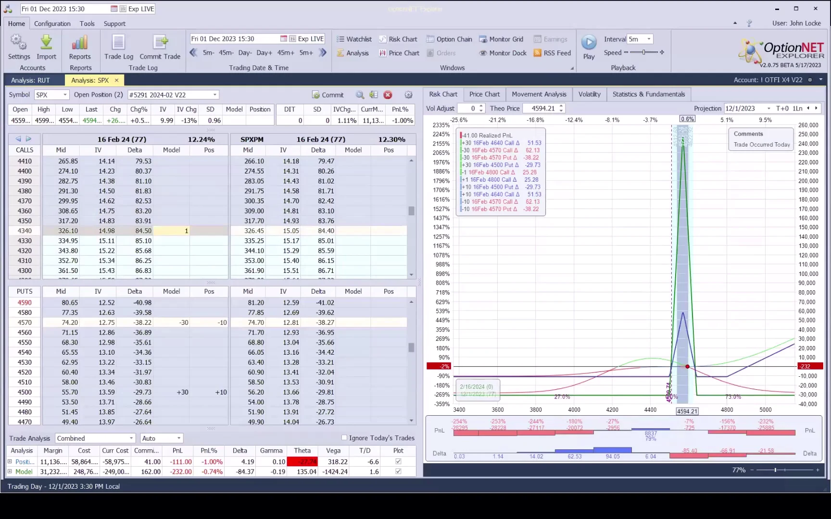
Task: Click the magnifier search icon beside Commit
Action: (x=360, y=95)
